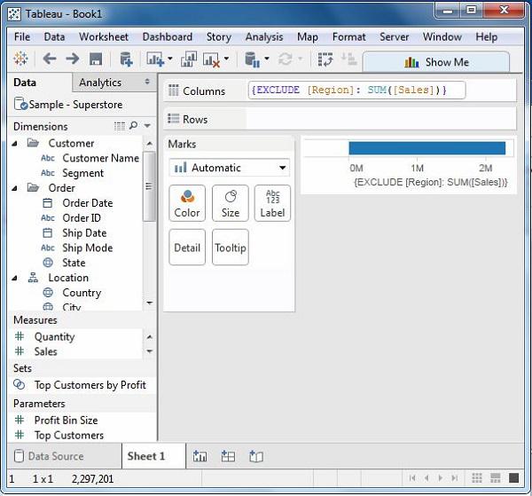Select the Top Customers parameter
Viewport: 532px width, 496px height.
[x=69, y=436]
